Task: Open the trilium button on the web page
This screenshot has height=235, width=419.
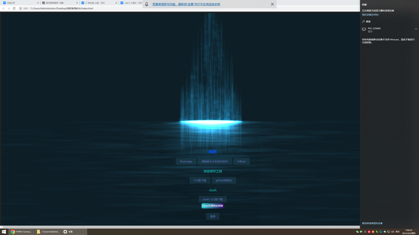Action: 242,161
